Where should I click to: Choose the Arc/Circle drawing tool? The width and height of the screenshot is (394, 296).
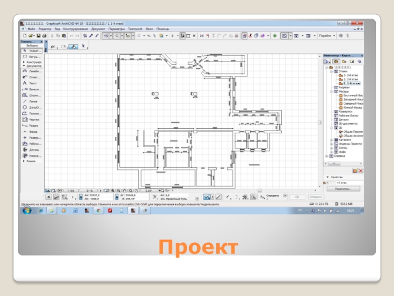[x=33, y=107]
